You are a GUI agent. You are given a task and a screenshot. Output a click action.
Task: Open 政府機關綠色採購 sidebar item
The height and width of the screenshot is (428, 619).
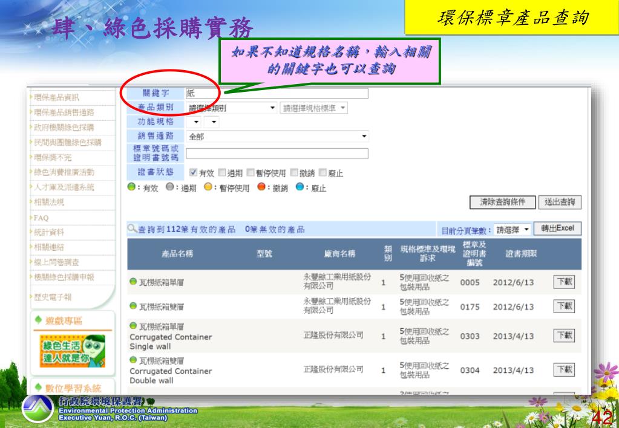pos(64,127)
